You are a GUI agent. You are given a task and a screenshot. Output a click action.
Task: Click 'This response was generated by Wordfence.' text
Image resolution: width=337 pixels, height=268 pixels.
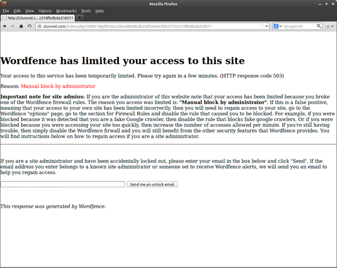pos(53,206)
